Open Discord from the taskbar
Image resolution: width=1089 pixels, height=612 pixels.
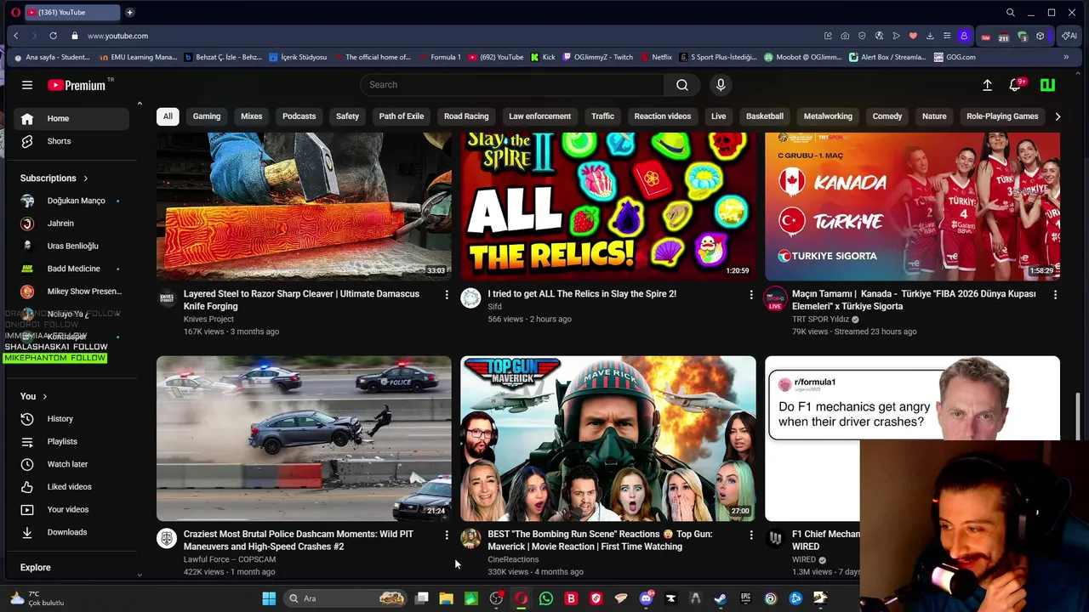[646, 598]
